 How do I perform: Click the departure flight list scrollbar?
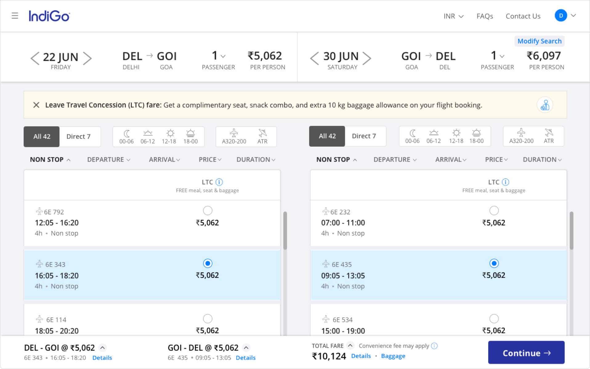pos(285,230)
